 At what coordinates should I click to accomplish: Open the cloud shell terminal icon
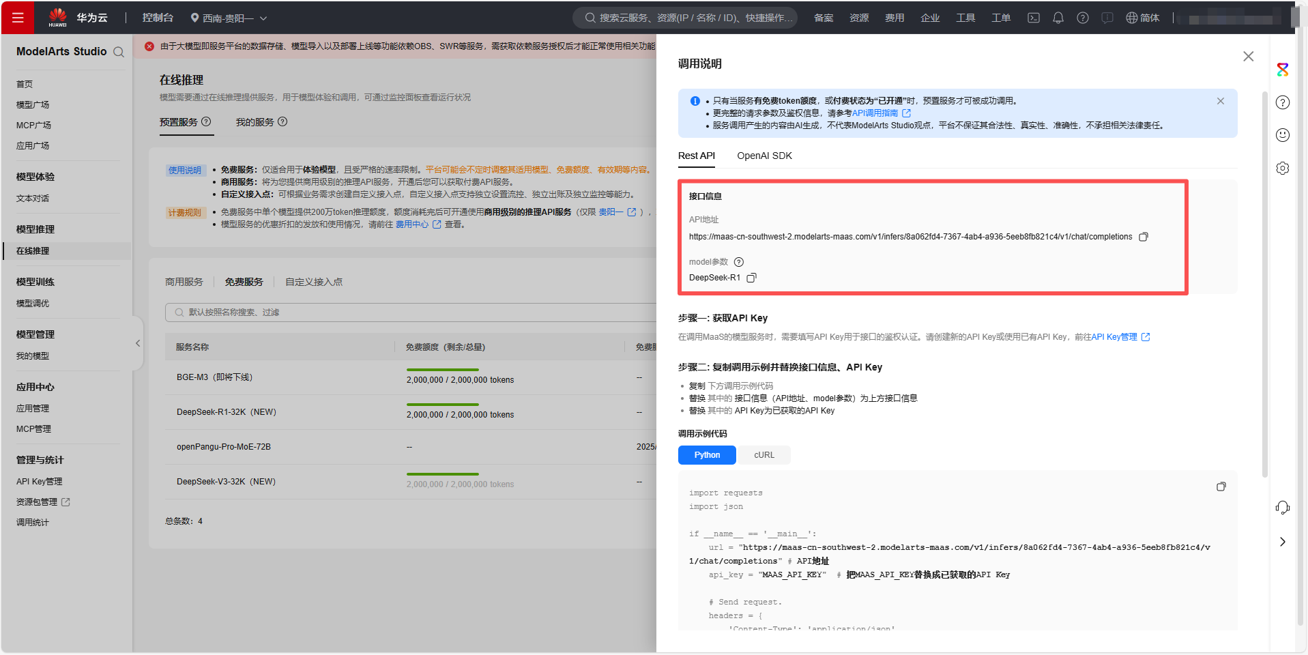point(1034,18)
